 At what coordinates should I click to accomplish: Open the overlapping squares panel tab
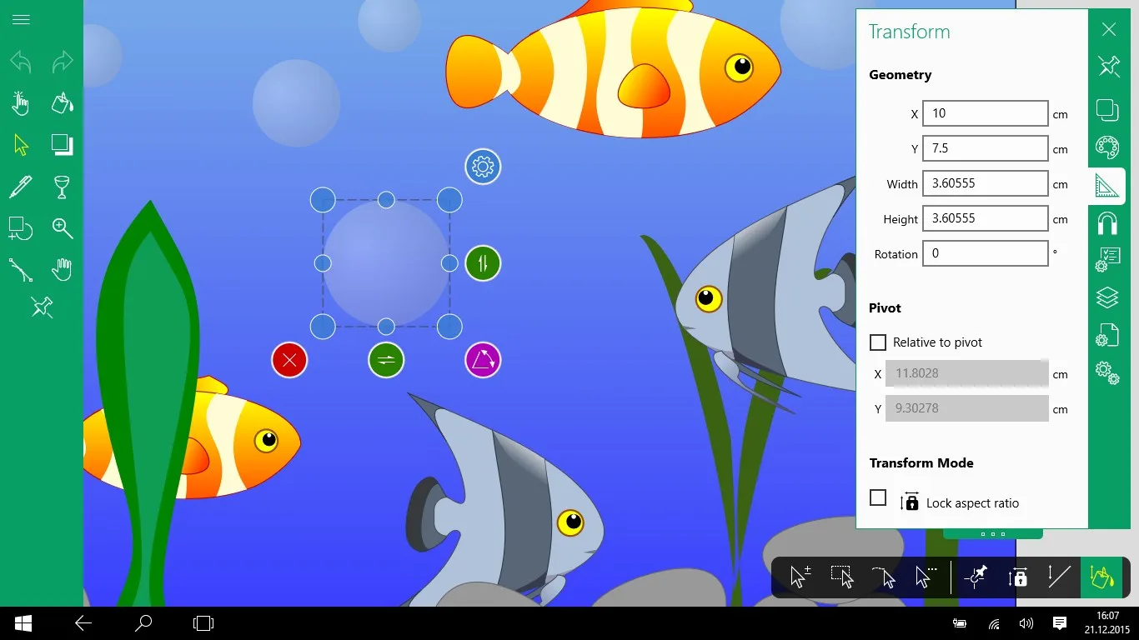click(x=1107, y=110)
